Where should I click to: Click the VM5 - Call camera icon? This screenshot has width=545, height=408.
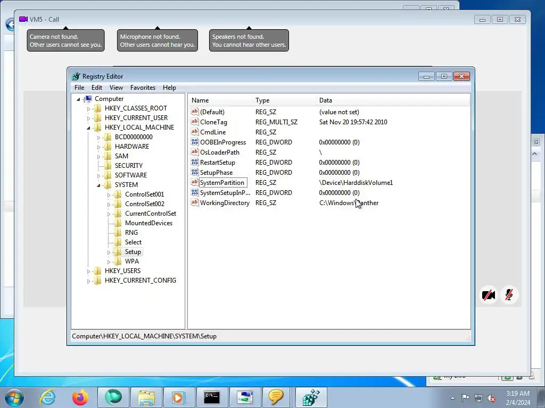[23, 19]
